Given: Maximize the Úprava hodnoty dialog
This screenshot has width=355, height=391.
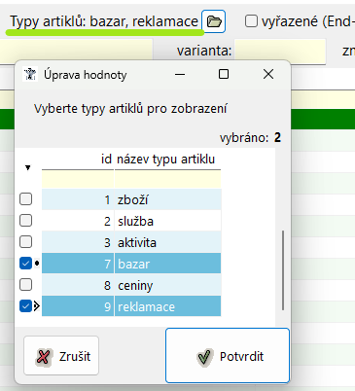Looking at the screenshot, I should [224, 74].
